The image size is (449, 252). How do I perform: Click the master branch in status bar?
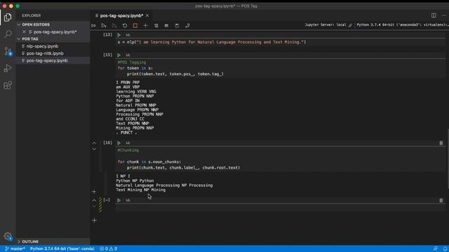pos(15,248)
